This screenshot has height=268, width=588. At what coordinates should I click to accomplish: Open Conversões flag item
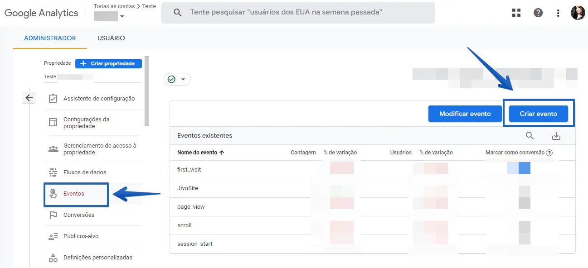click(x=79, y=215)
